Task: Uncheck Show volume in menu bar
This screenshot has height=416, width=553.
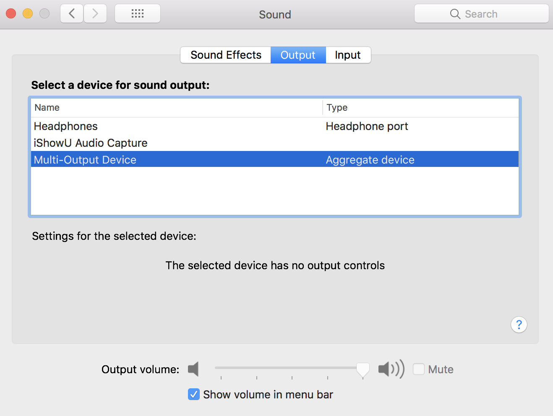Action: tap(194, 394)
